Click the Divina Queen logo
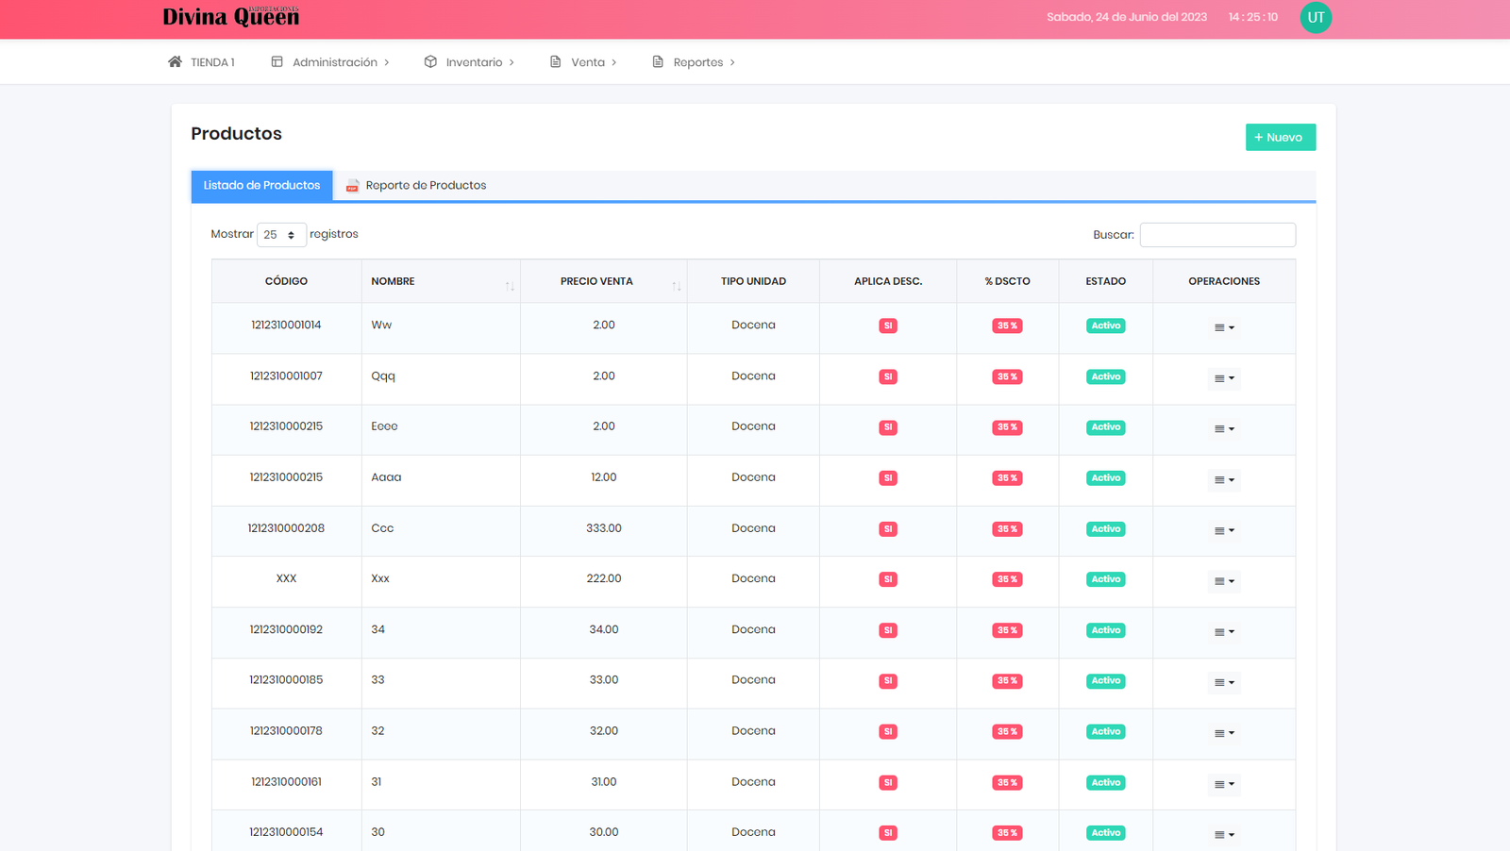This screenshot has height=851, width=1510. (230, 16)
